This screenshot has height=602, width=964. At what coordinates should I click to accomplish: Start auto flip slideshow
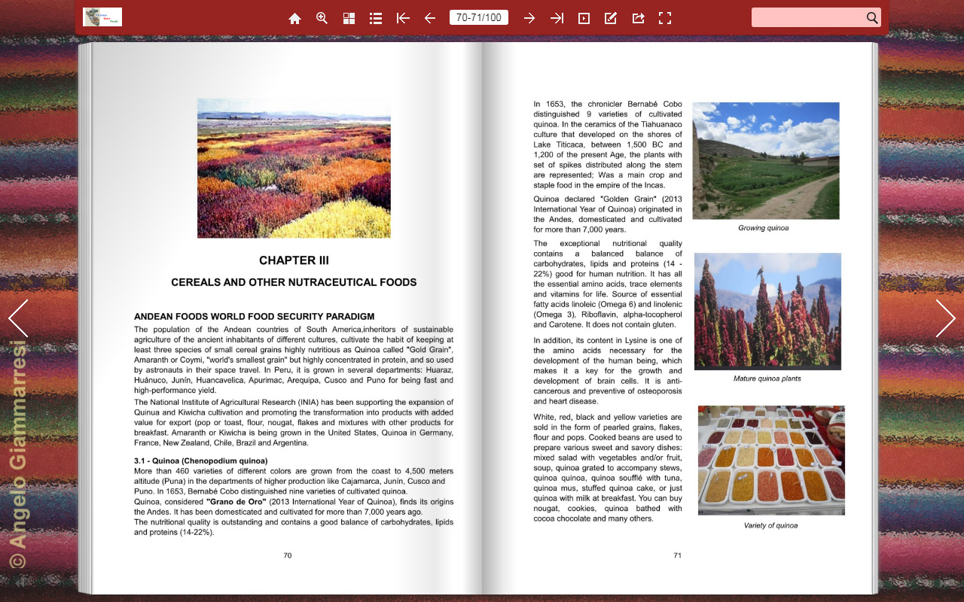coord(584,18)
